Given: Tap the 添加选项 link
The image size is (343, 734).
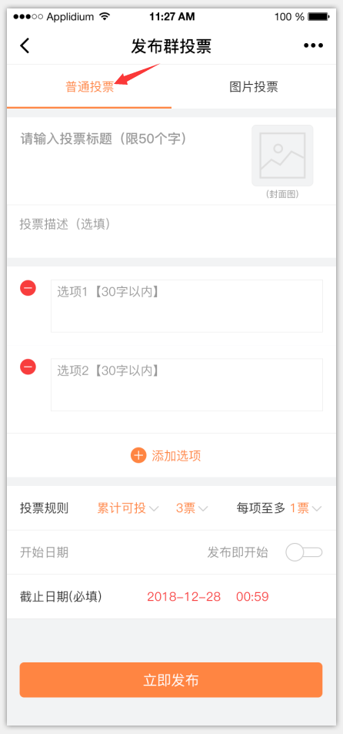Looking at the screenshot, I should coord(177,456).
